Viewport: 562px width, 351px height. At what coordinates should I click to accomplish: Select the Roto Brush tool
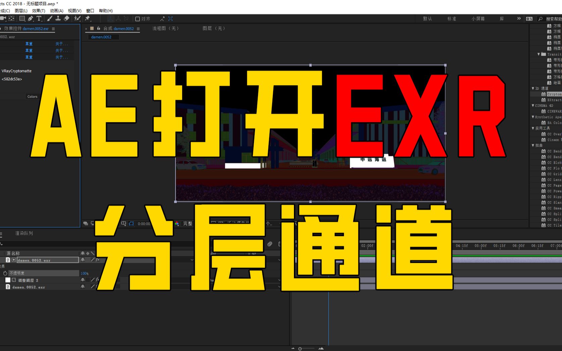coord(77,18)
